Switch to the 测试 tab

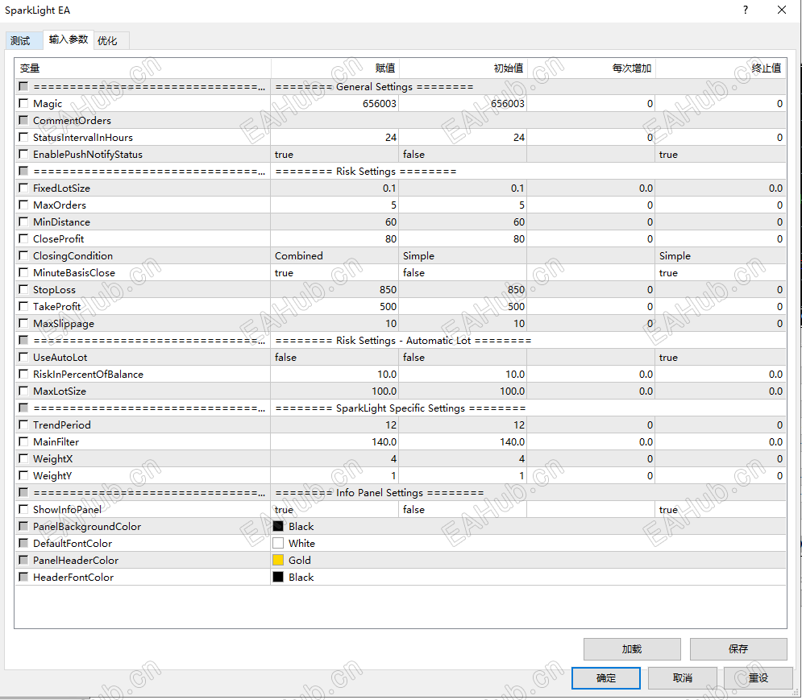pyautogui.click(x=23, y=40)
